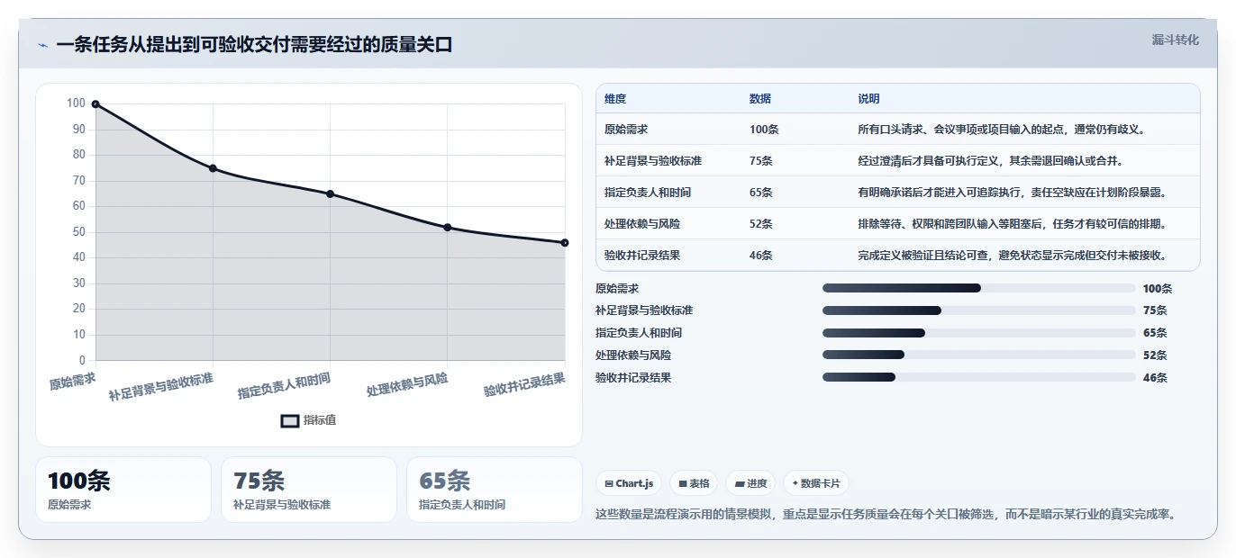Click the 指定负责人和时间 progress bar
This screenshot has width=1236, height=558.
pyautogui.click(x=978, y=333)
